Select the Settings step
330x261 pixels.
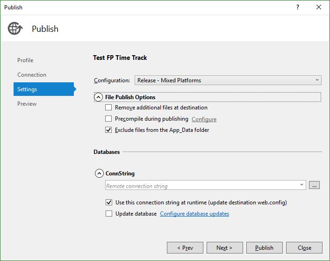(43, 89)
